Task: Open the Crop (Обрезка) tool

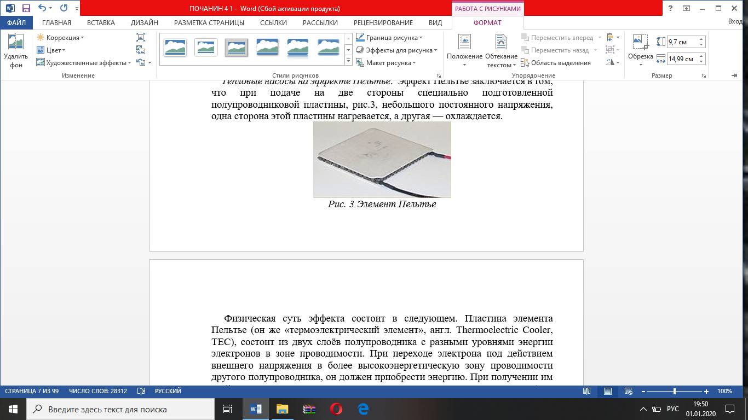Action: click(640, 49)
